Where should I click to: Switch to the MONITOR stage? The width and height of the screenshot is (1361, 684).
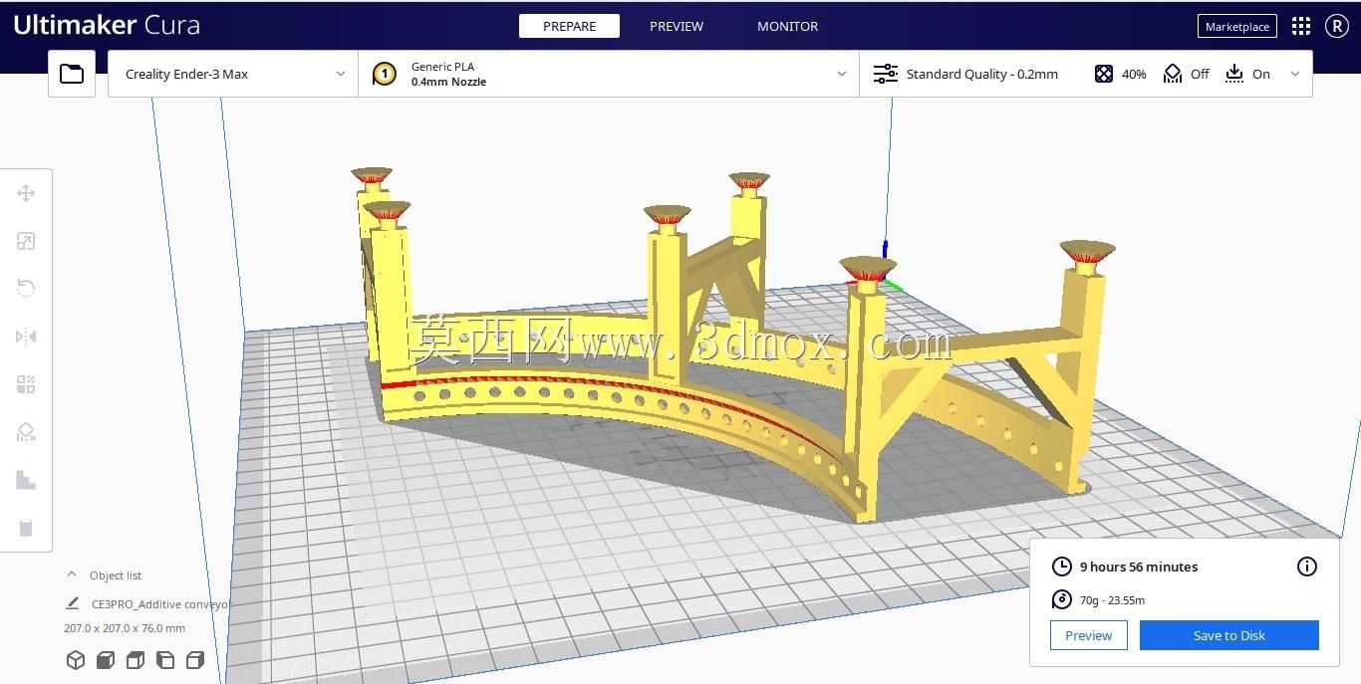coord(787,26)
